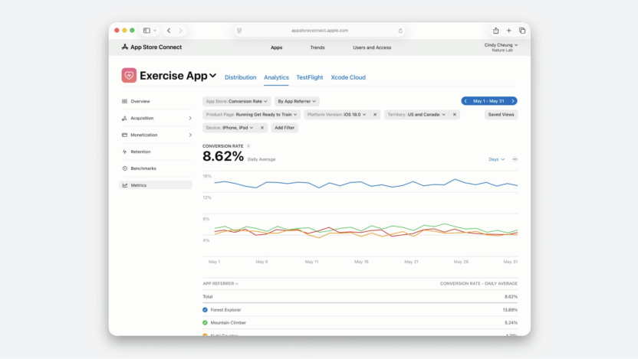
Task: Expand the Acquisition section chevron
Action: [190, 118]
